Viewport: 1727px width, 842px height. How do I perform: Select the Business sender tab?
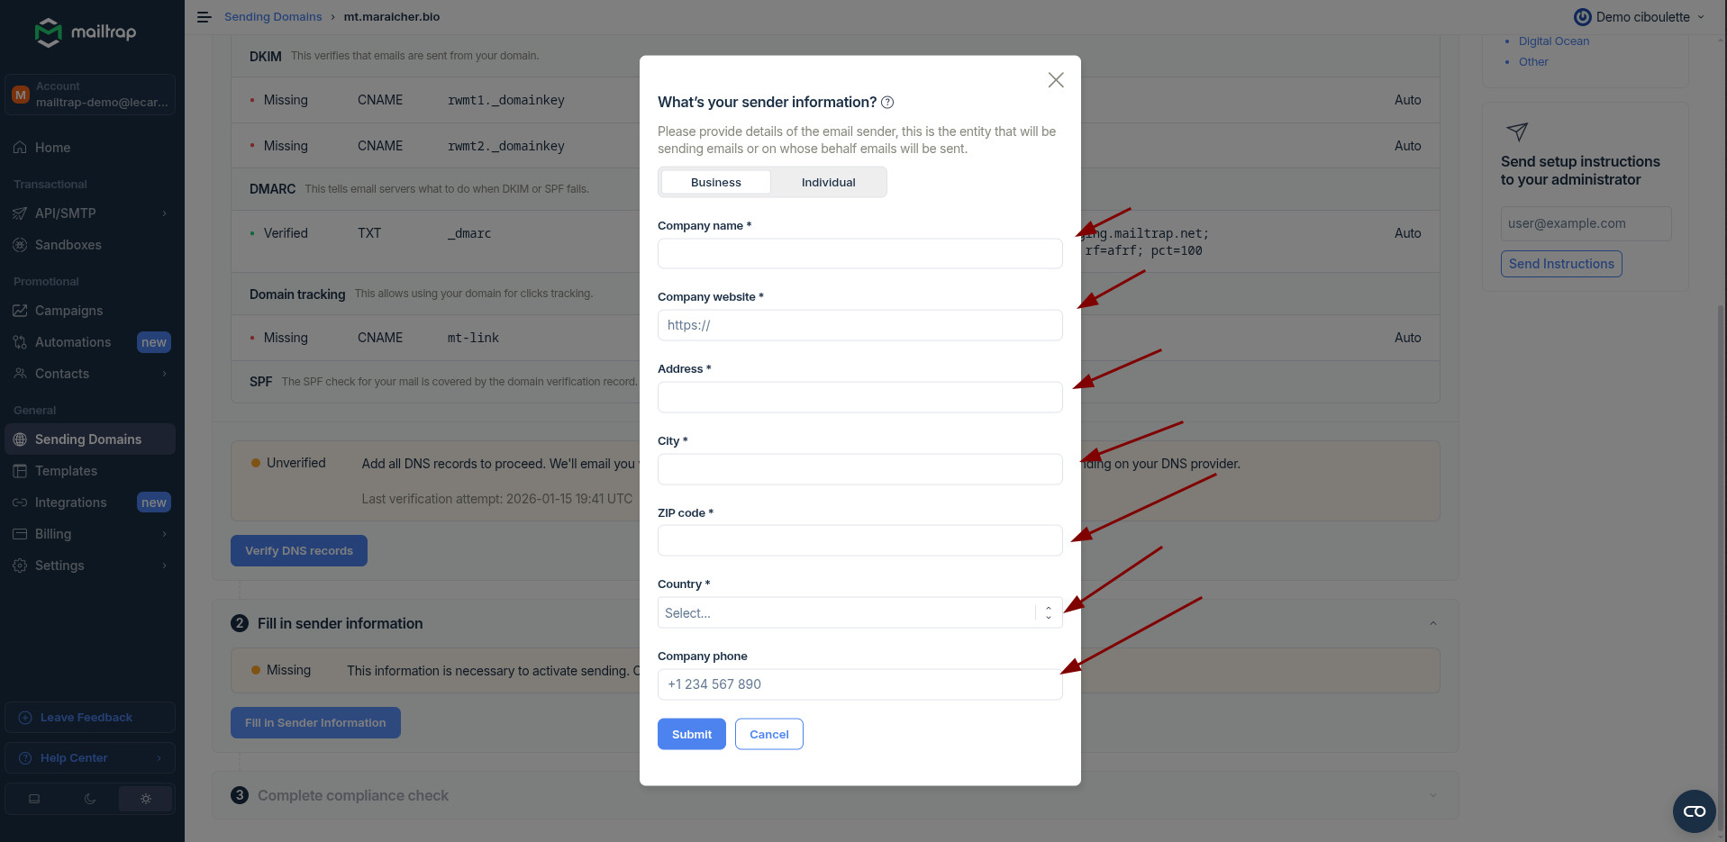coord(715,182)
